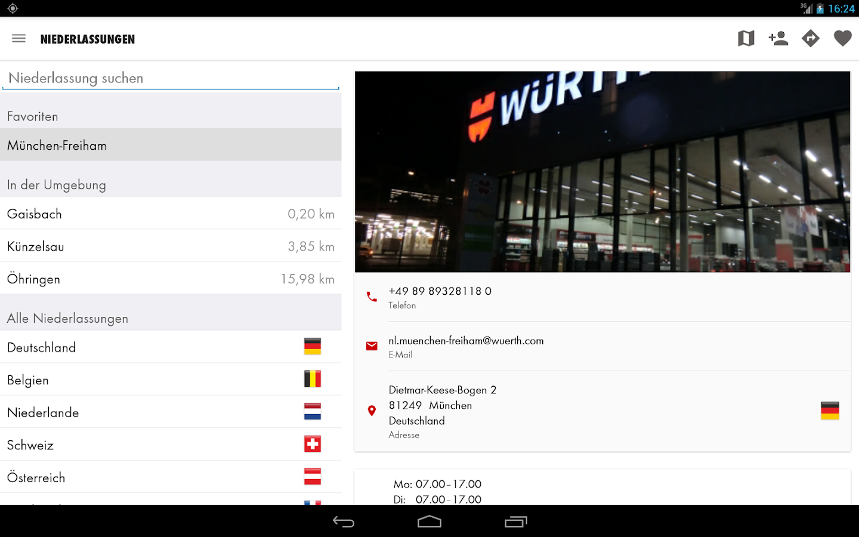Tap the Android home button
Viewport: 859px width, 537px height.
click(429, 522)
